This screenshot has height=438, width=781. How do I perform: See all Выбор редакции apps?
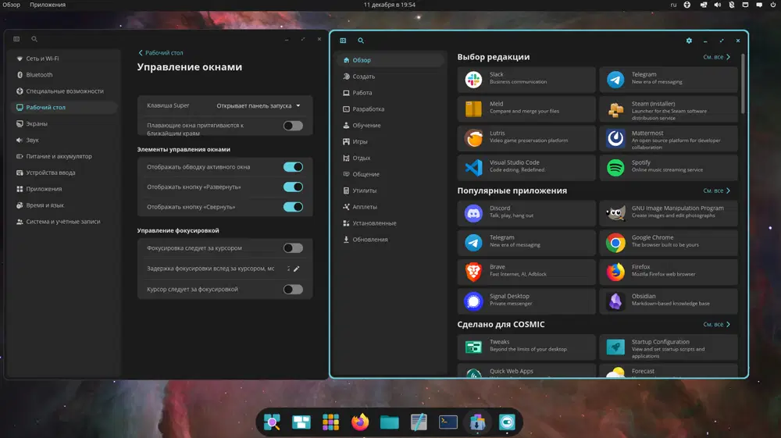click(x=717, y=57)
